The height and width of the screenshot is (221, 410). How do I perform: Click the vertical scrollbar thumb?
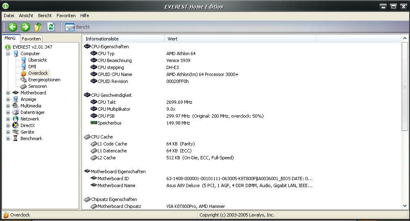coord(405,87)
